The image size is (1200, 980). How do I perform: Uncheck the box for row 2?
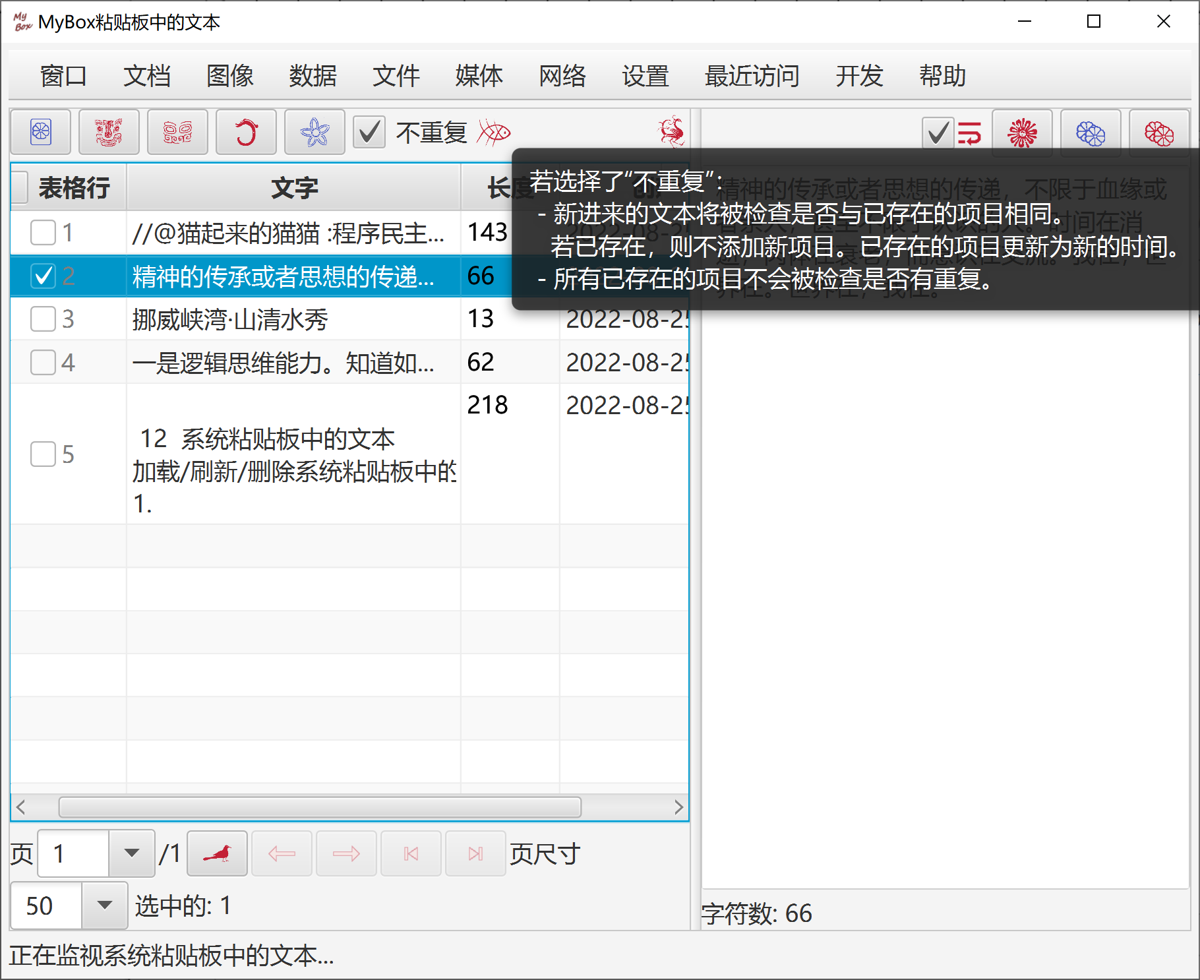coord(44,276)
